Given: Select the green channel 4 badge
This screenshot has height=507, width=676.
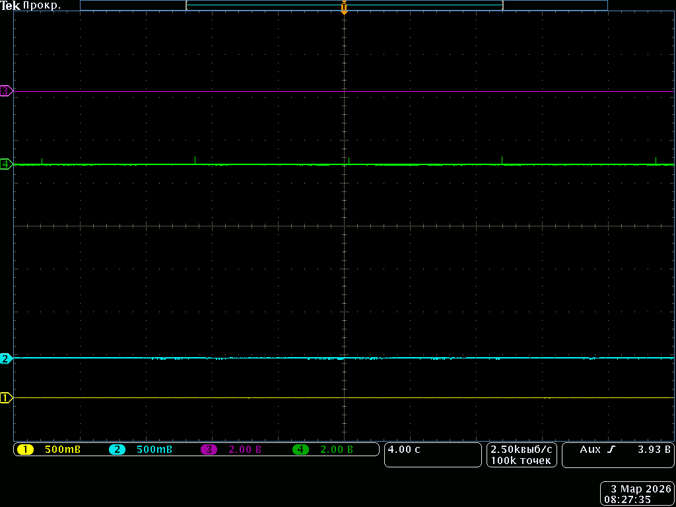Looking at the screenshot, I should tap(300, 450).
